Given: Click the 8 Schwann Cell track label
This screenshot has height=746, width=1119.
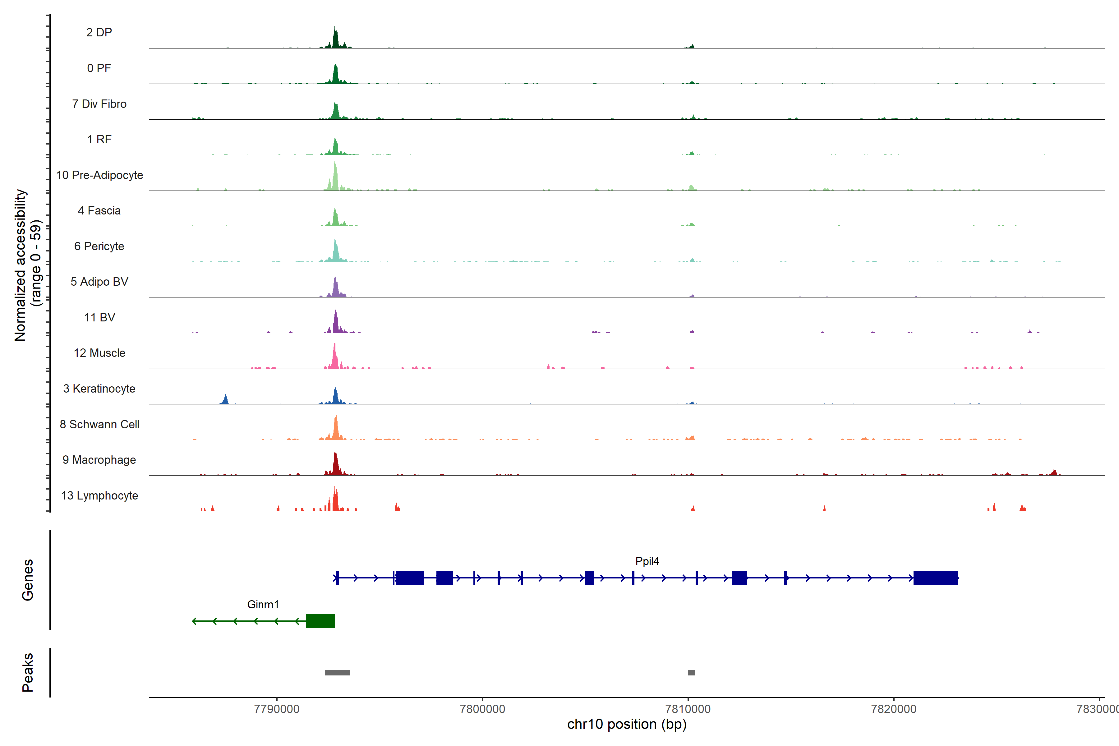Looking at the screenshot, I should pyautogui.click(x=99, y=424).
